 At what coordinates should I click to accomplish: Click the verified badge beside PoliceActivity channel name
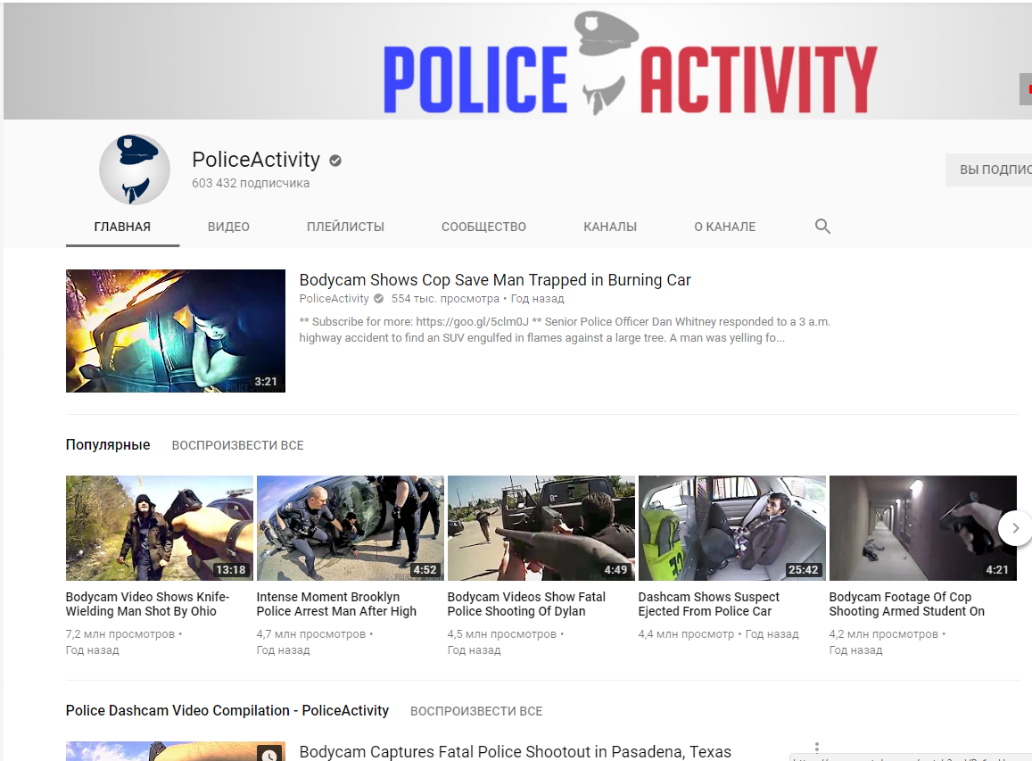(335, 160)
